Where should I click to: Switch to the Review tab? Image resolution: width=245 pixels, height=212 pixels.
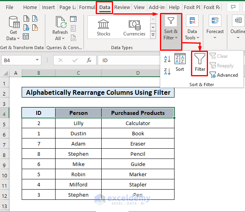[122, 7]
